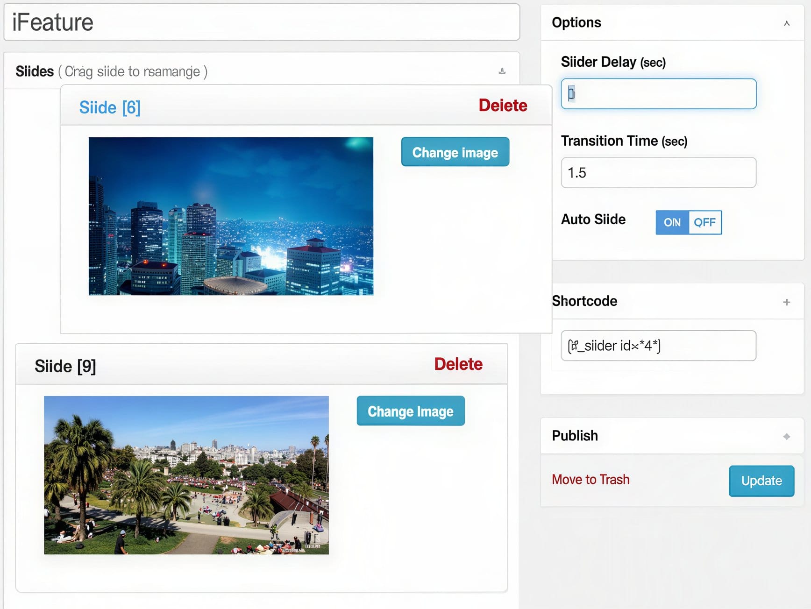
Task: Click the Auto Slide label
Action: click(x=593, y=219)
